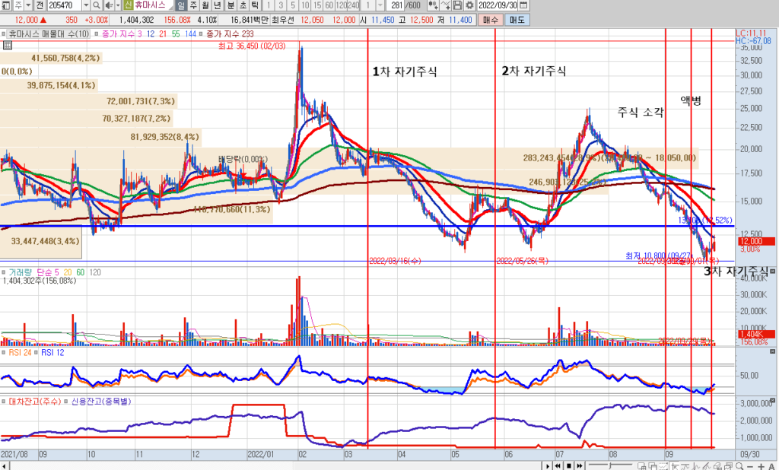Open chart settings gear icon
The width and height of the screenshot is (779, 470).
point(469,5)
